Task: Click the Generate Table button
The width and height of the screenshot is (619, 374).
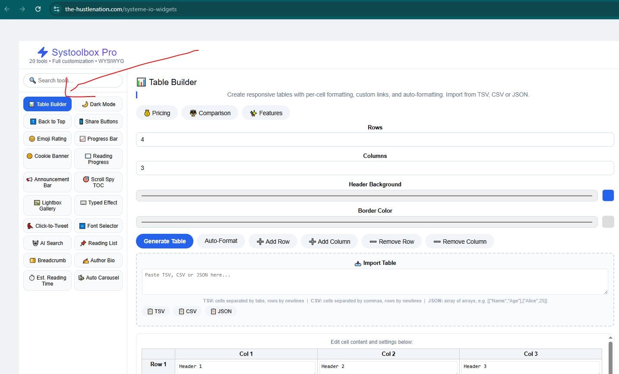Action: click(165, 241)
